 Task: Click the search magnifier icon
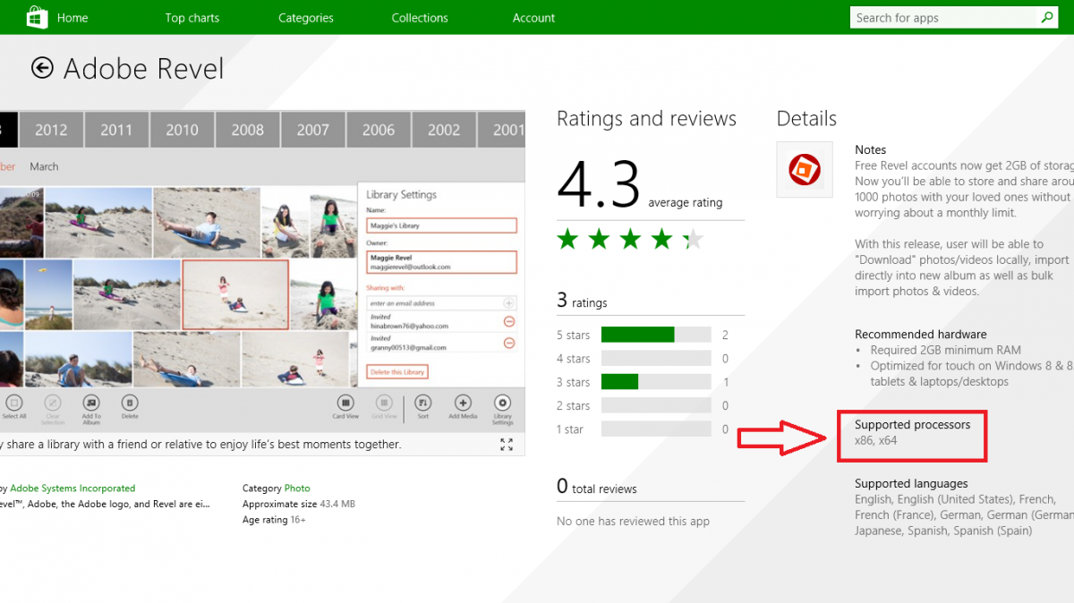click(x=1046, y=17)
